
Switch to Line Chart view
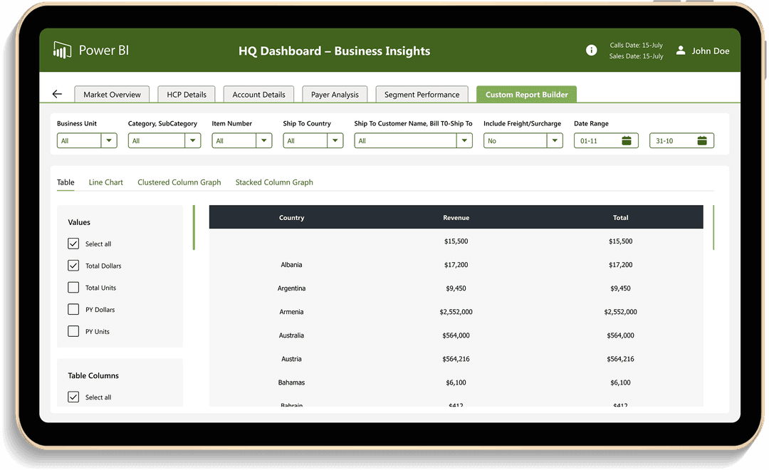coord(106,182)
